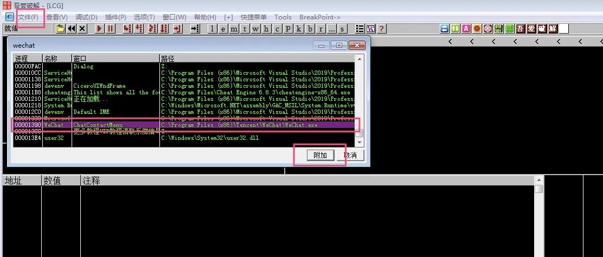603x257 pixels.
Task: Click the pink 'A' toolbar icon
Action: coord(466,29)
